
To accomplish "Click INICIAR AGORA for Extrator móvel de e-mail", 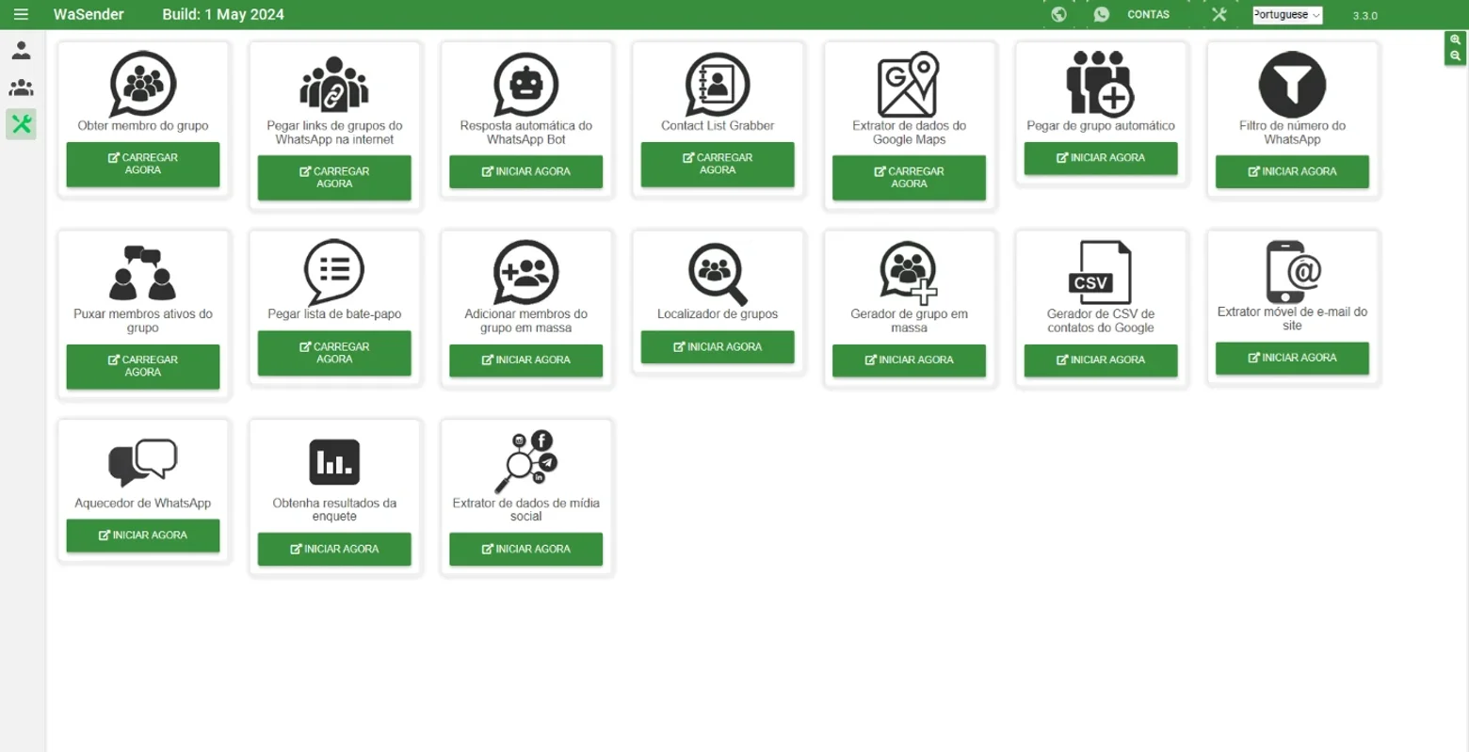I will pos(1292,358).
